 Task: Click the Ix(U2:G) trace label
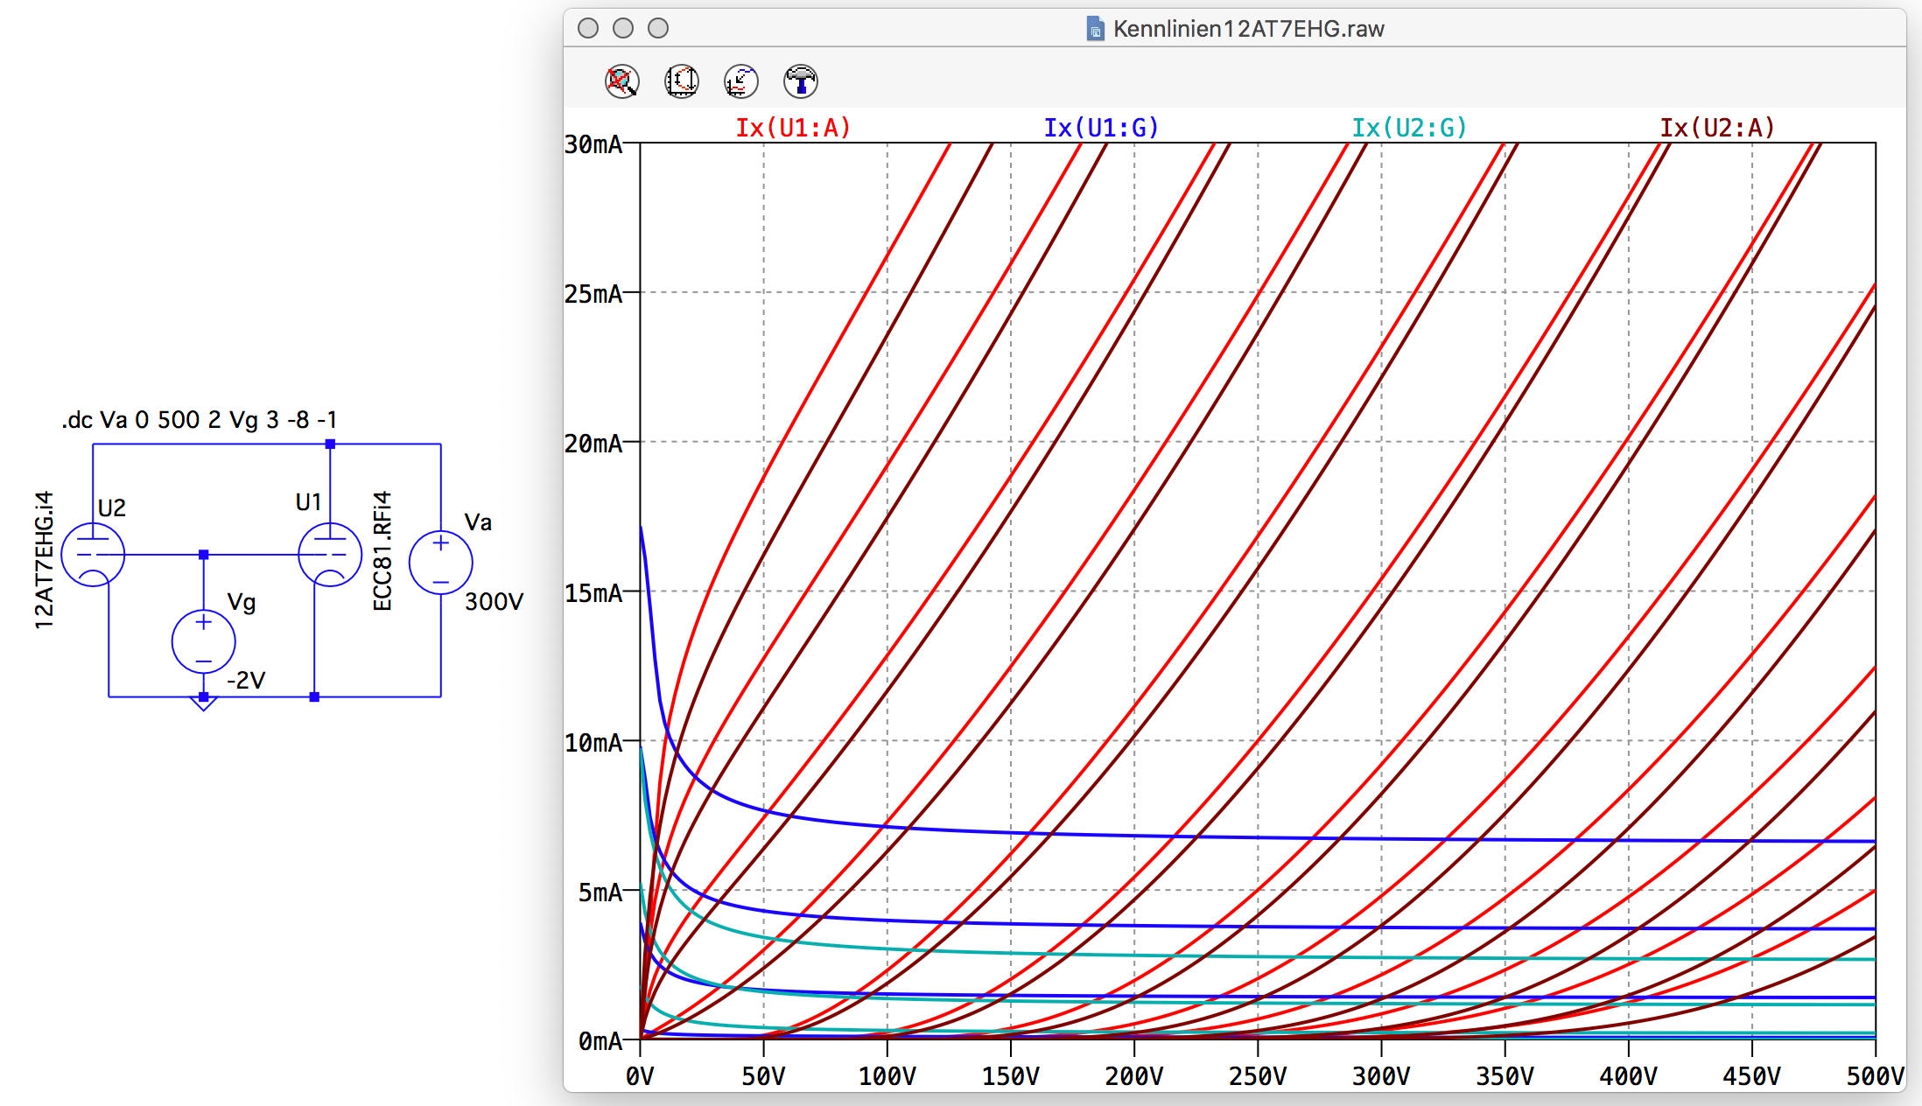pyautogui.click(x=1409, y=128)
